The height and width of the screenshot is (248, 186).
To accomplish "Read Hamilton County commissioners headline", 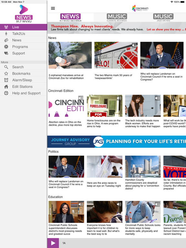I will click(142, 184).
